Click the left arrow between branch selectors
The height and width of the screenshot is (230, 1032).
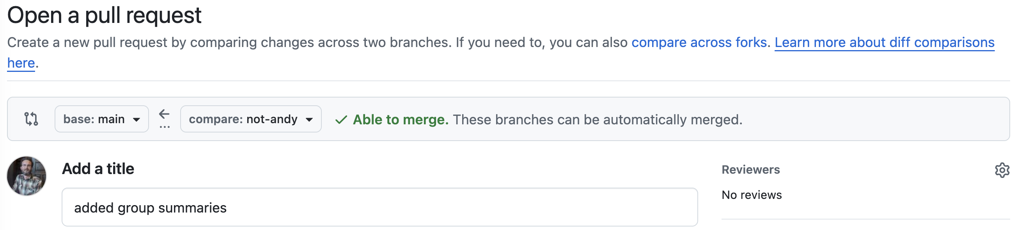point(164,115)
